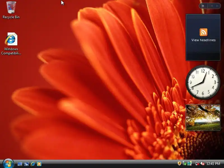Launch Windows Media Player from Quick Launch

(x=39, y=164)
